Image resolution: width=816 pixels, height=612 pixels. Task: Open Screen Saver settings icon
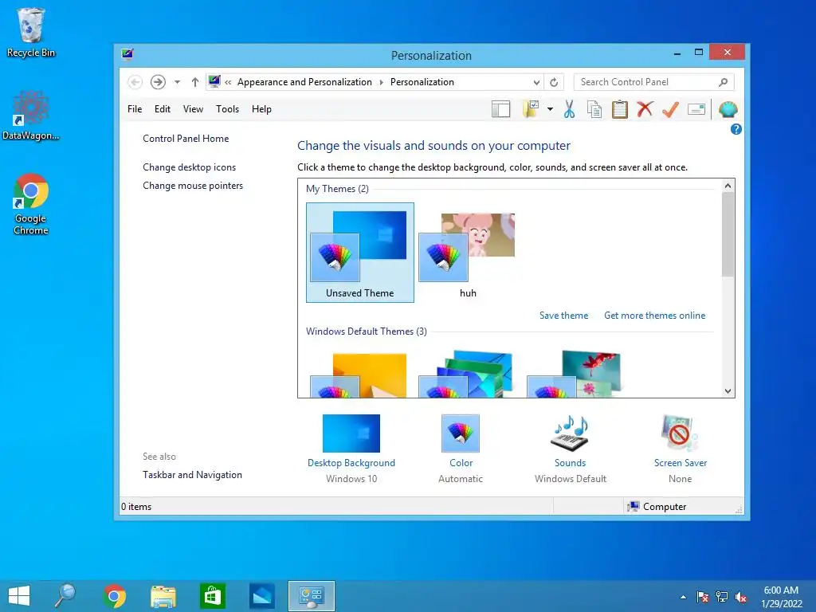pyautogui.click(x=680, y=433)
